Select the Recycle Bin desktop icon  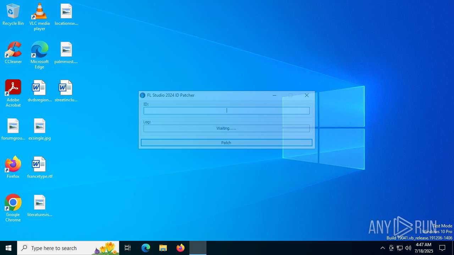pyautogui.click(x=13, y=15)
